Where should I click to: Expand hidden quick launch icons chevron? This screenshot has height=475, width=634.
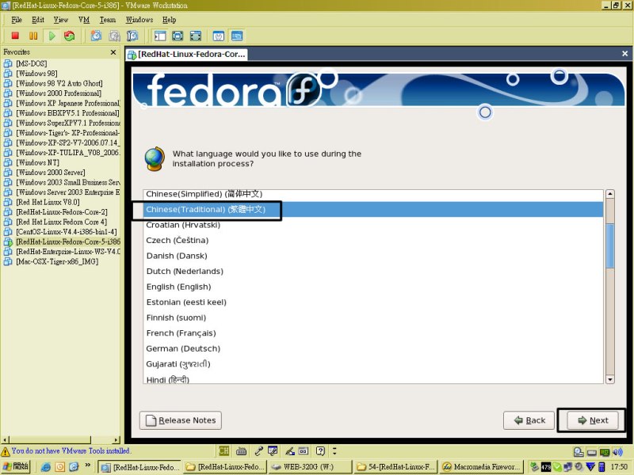87,465
